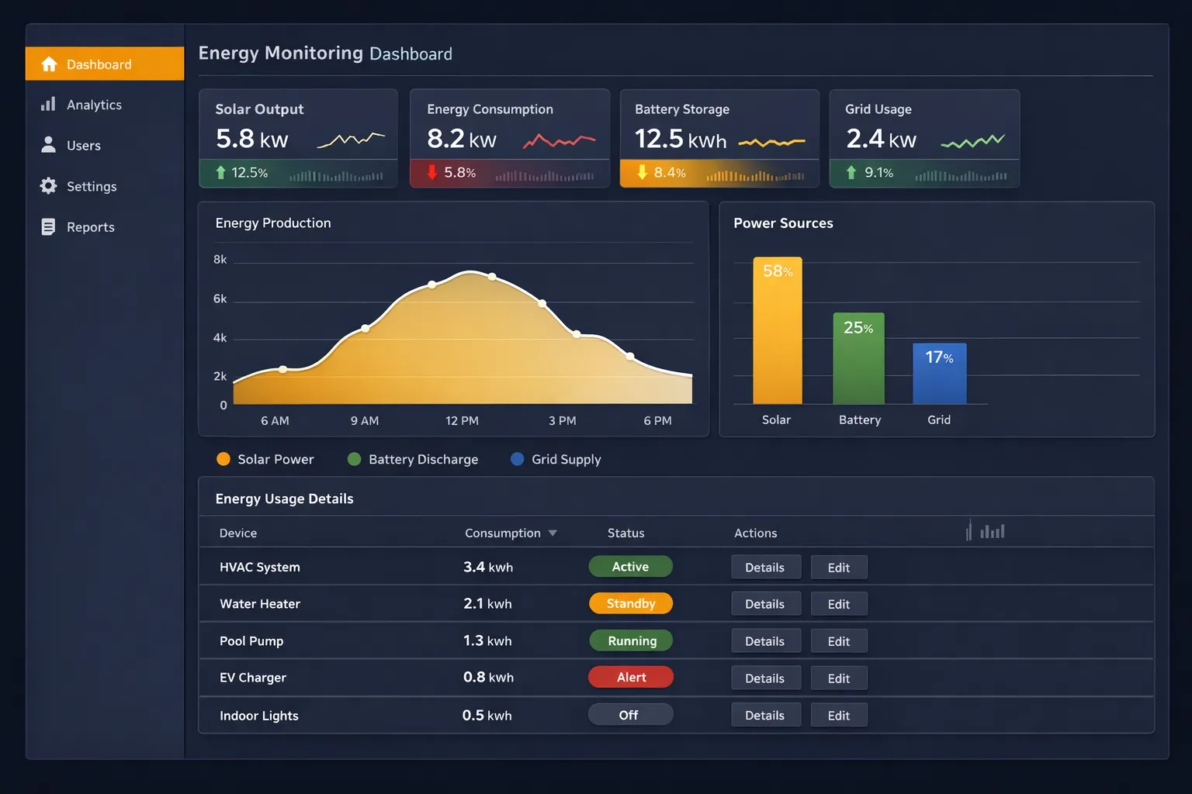View Details for Water Heater
Viewport: 1192px width, 794px height.
tap(765, 604)
